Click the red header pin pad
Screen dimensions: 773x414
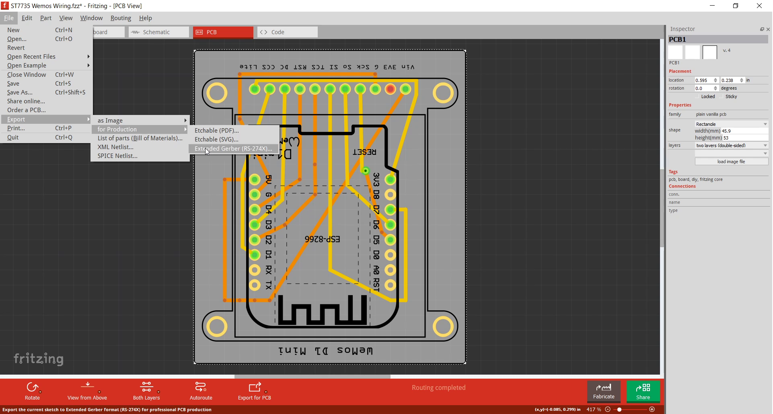pos(390,89)
